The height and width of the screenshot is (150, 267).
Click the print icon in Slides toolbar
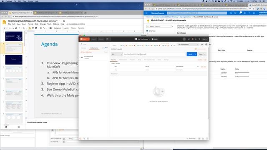coord(16,28)
